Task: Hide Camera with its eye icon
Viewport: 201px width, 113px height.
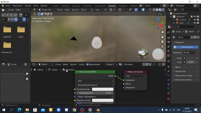Action: [195, 20]
